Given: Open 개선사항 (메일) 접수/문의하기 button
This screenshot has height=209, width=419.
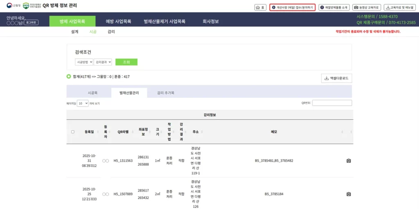Looking at the screenshot, I should click(x=292, y=7).
